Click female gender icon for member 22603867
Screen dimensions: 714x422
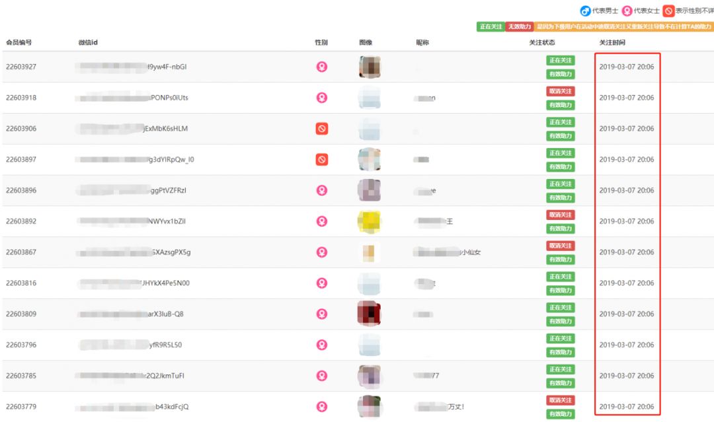[322, 252]
